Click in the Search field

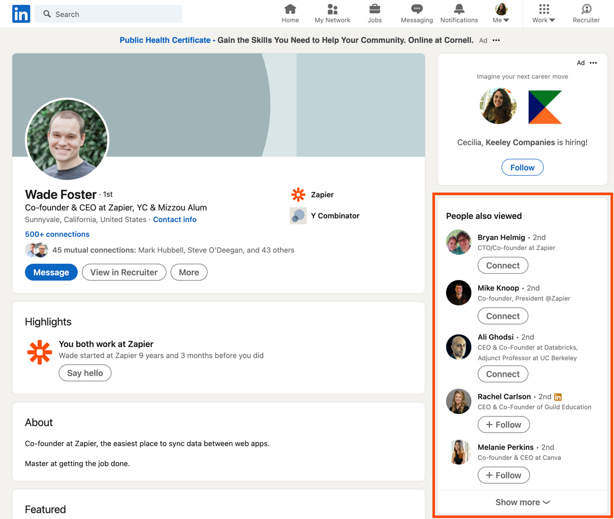point(108,14)
